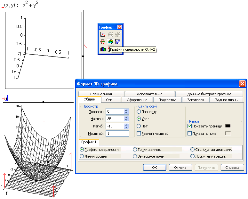Click the partly hidden 3D scatter plot icon
The height and width of the screenshot is (199, 248).
(108, 49)
